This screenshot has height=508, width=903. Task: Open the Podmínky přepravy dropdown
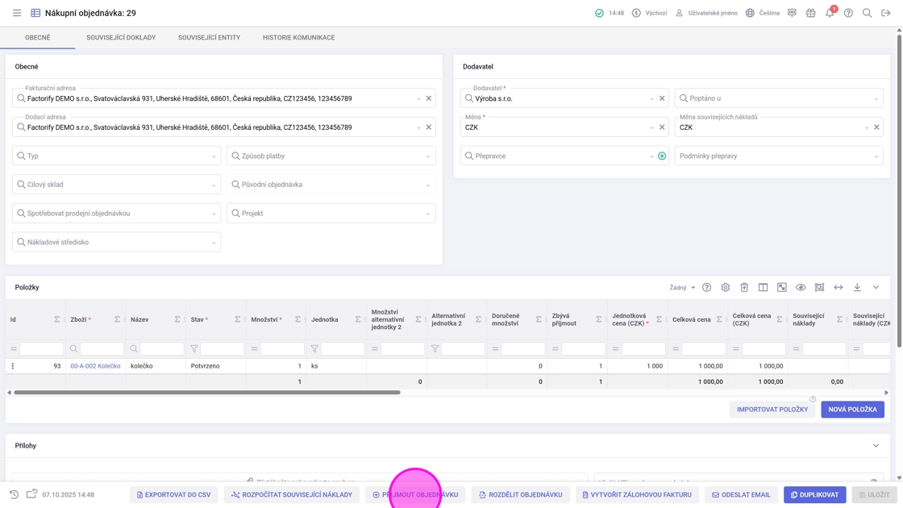[x=779, y=156]
